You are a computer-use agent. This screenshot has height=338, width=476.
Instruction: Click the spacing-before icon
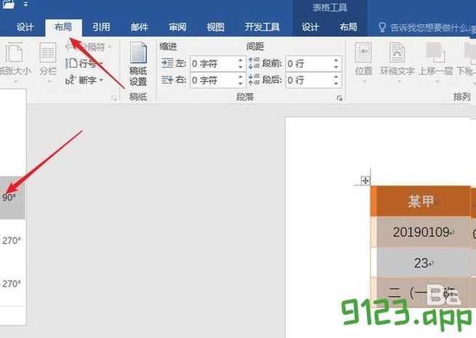(254, 63)
